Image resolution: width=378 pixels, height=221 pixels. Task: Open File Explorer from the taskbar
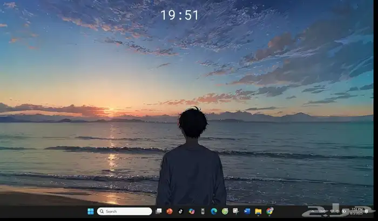click(x=258, y=212)
